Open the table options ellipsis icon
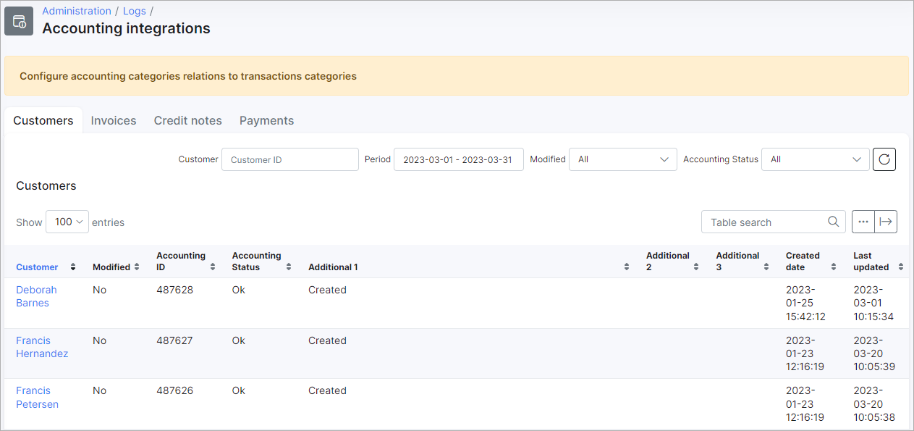This screenshot has height=431, width=914. pos(863,222)
